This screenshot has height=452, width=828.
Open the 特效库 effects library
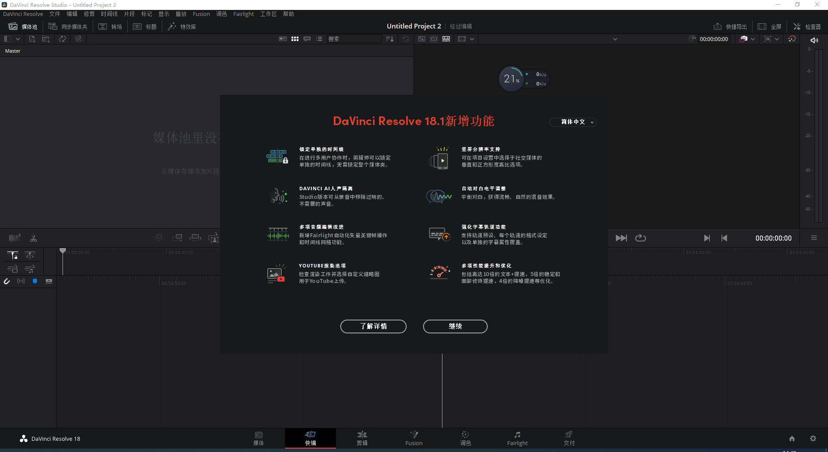182,27
